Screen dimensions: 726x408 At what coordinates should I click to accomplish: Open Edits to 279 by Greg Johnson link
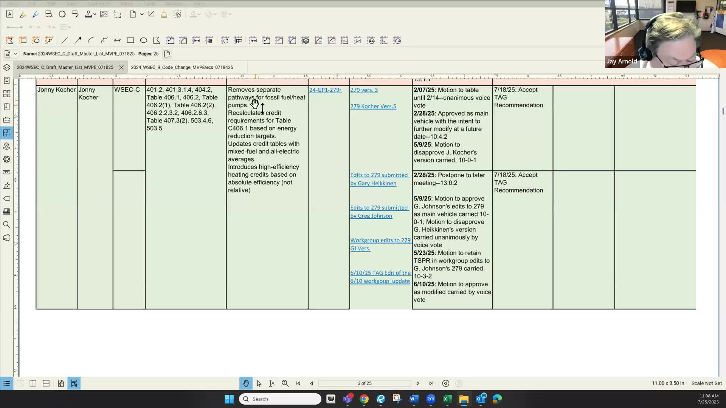click(x=379, y=212)
